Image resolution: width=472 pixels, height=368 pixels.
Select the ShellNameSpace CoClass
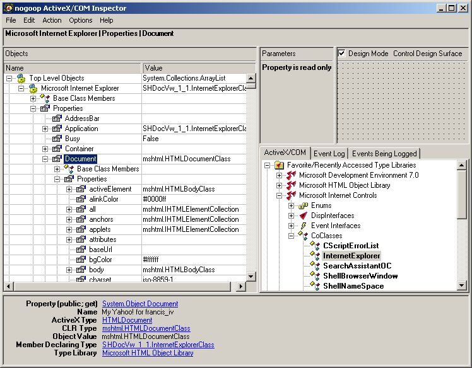pos(353,286)
